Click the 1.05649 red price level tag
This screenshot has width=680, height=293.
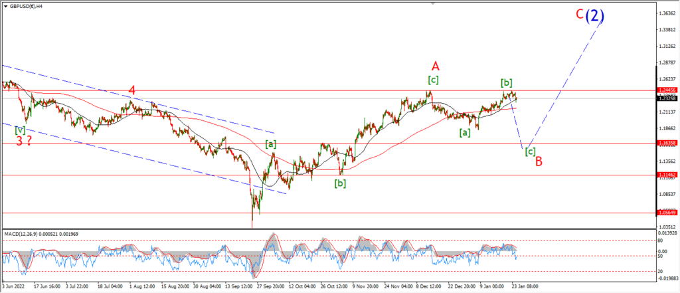(x=667, y=213)
